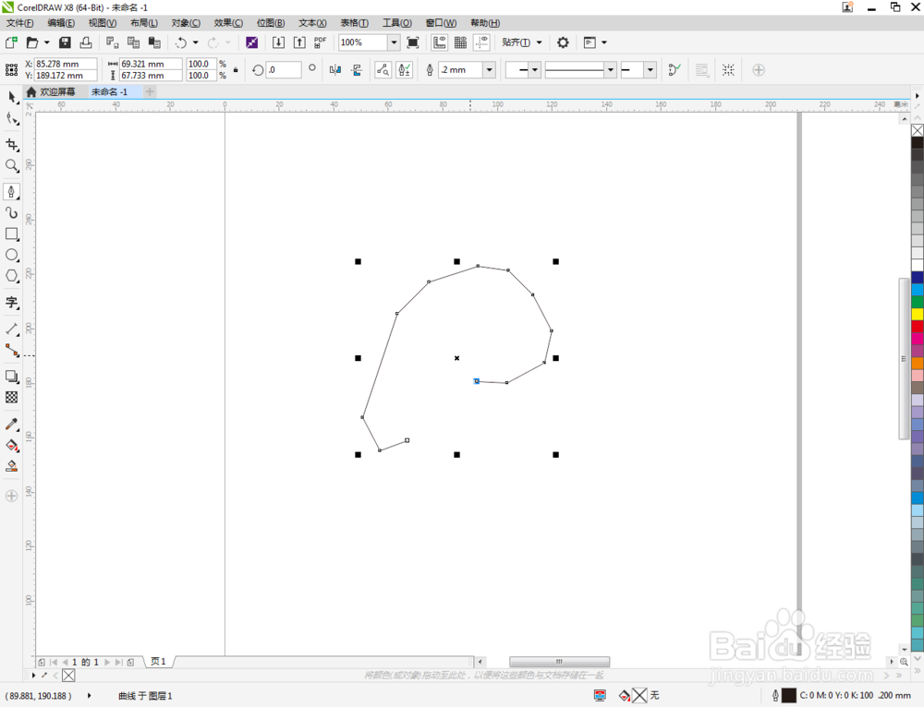924x707 pixels.
Task: Toggle the bounding box button
Action: [x=728, y=70]
